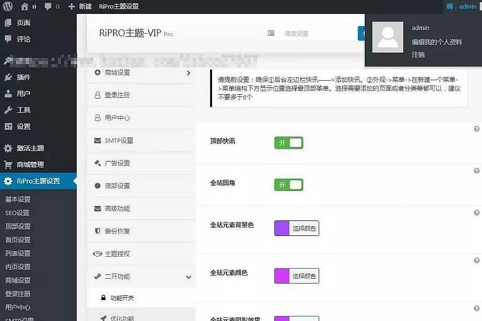
Task: Click the 页面 pages icon in WordPress sidebar
Action: 8,22
